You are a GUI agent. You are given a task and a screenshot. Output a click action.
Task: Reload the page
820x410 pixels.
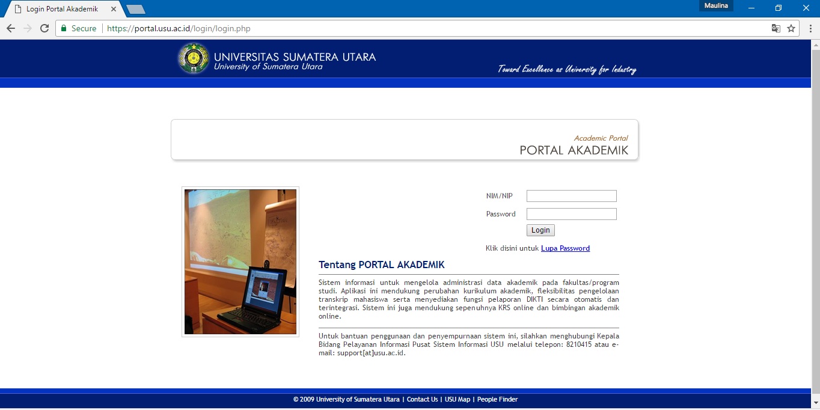45,28
